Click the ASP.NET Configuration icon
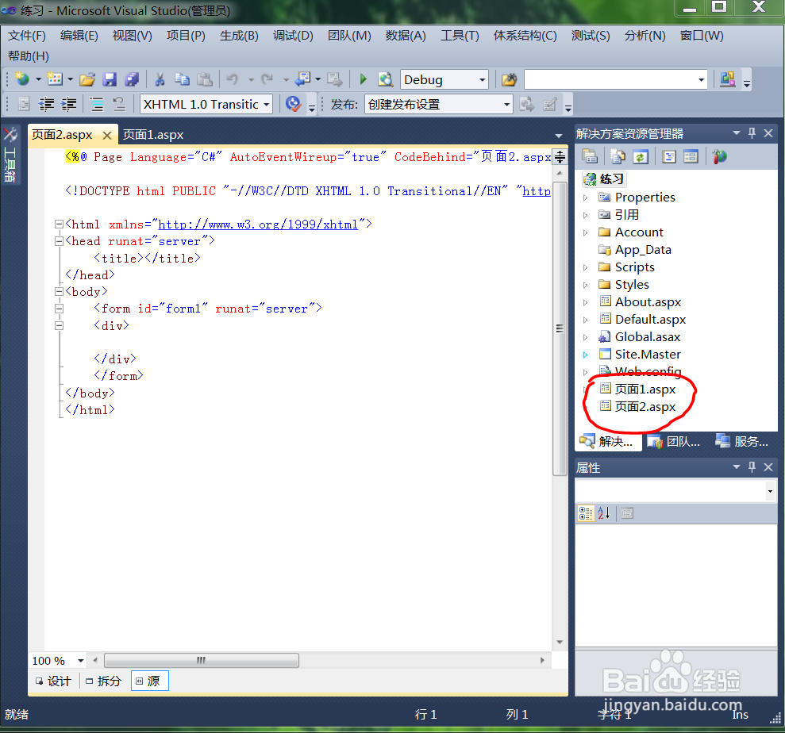Viewport: 785px width, 733px height. tap(719, 156)
